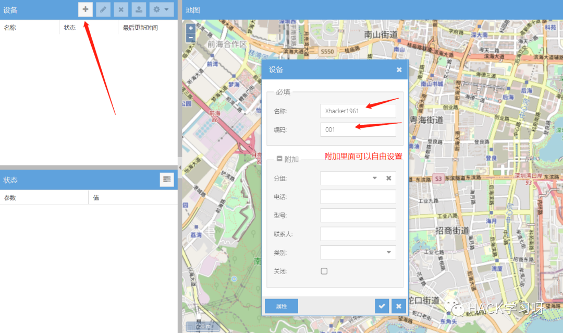Screen dimensions: 563x333
Task: Click the 名称 name input field
Action: 357,111
